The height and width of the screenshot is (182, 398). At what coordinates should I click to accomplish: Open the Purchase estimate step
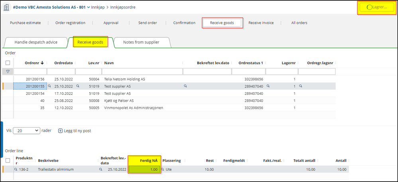point(25,23)
